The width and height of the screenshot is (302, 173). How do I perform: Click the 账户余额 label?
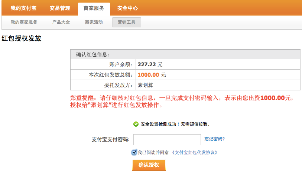[121, 64]
